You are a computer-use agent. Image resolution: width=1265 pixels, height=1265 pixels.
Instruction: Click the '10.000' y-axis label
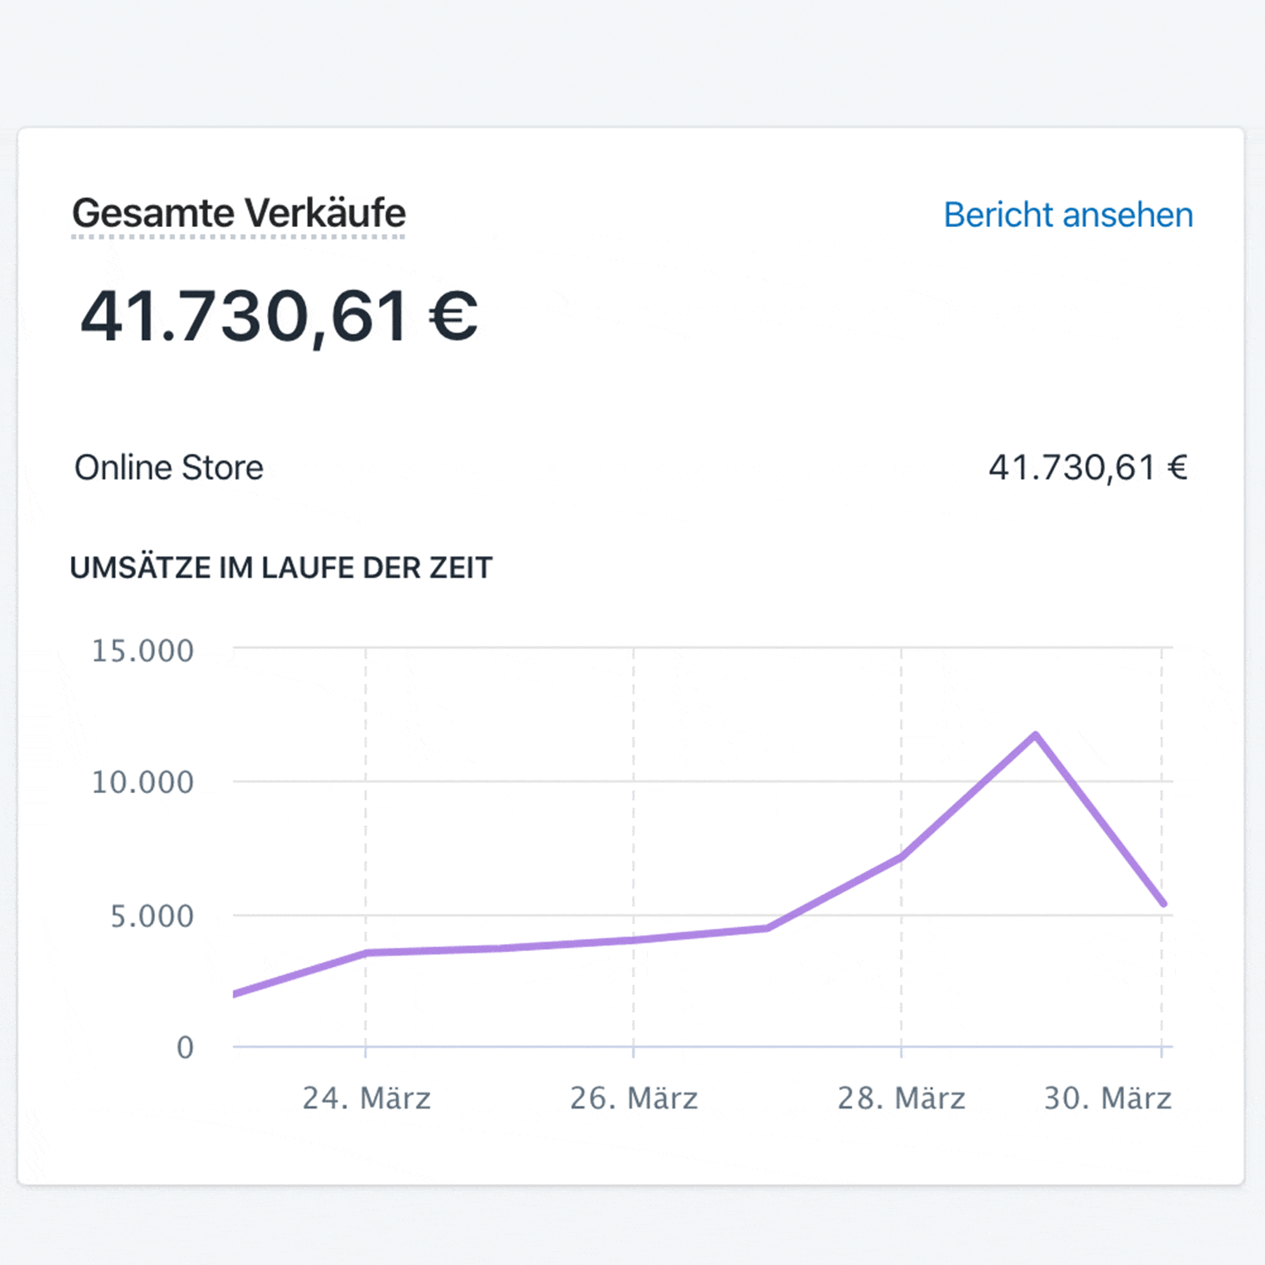(142, 782)
